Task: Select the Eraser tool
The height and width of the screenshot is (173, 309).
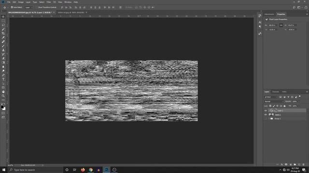Action: (3, 58)
